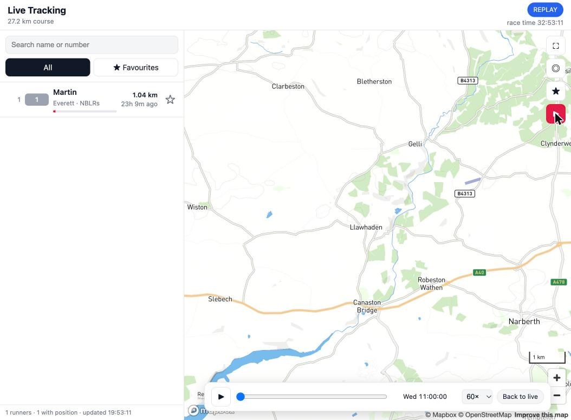This screenshot has height=420, width=571.
Task: Click the Canaston Bridge map label
Action: (367, 306)
